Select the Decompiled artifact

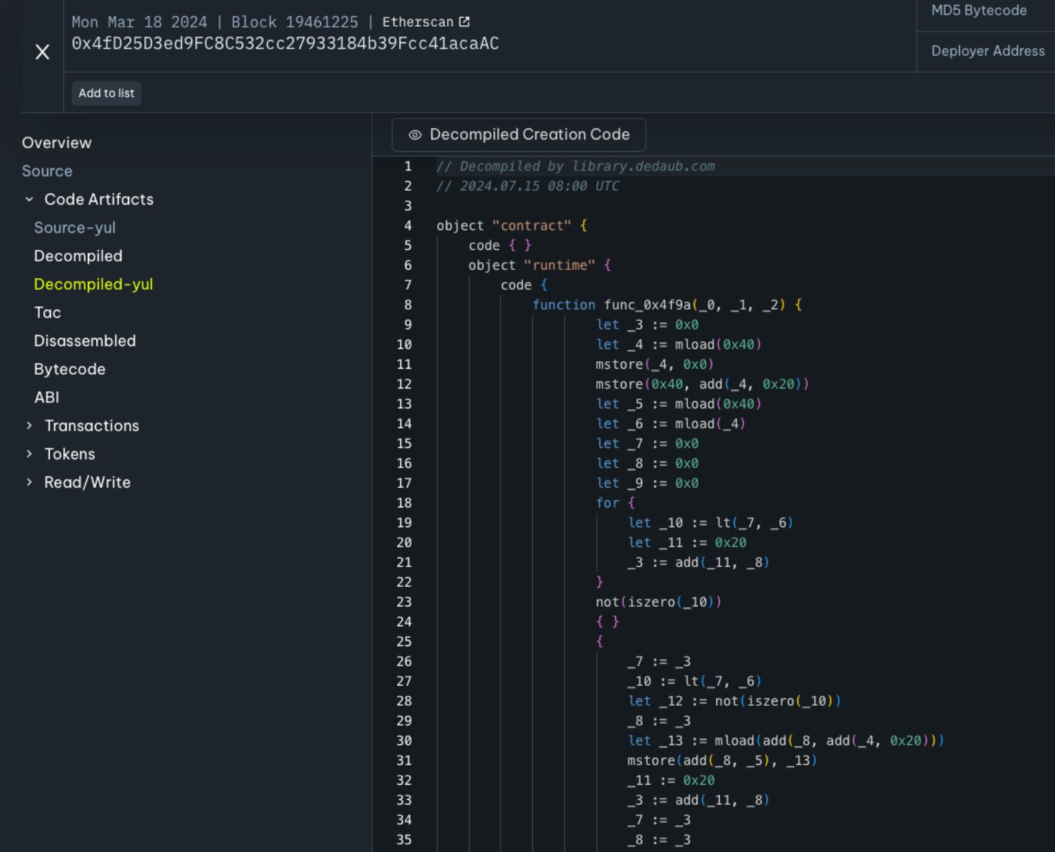pos(78,256)
